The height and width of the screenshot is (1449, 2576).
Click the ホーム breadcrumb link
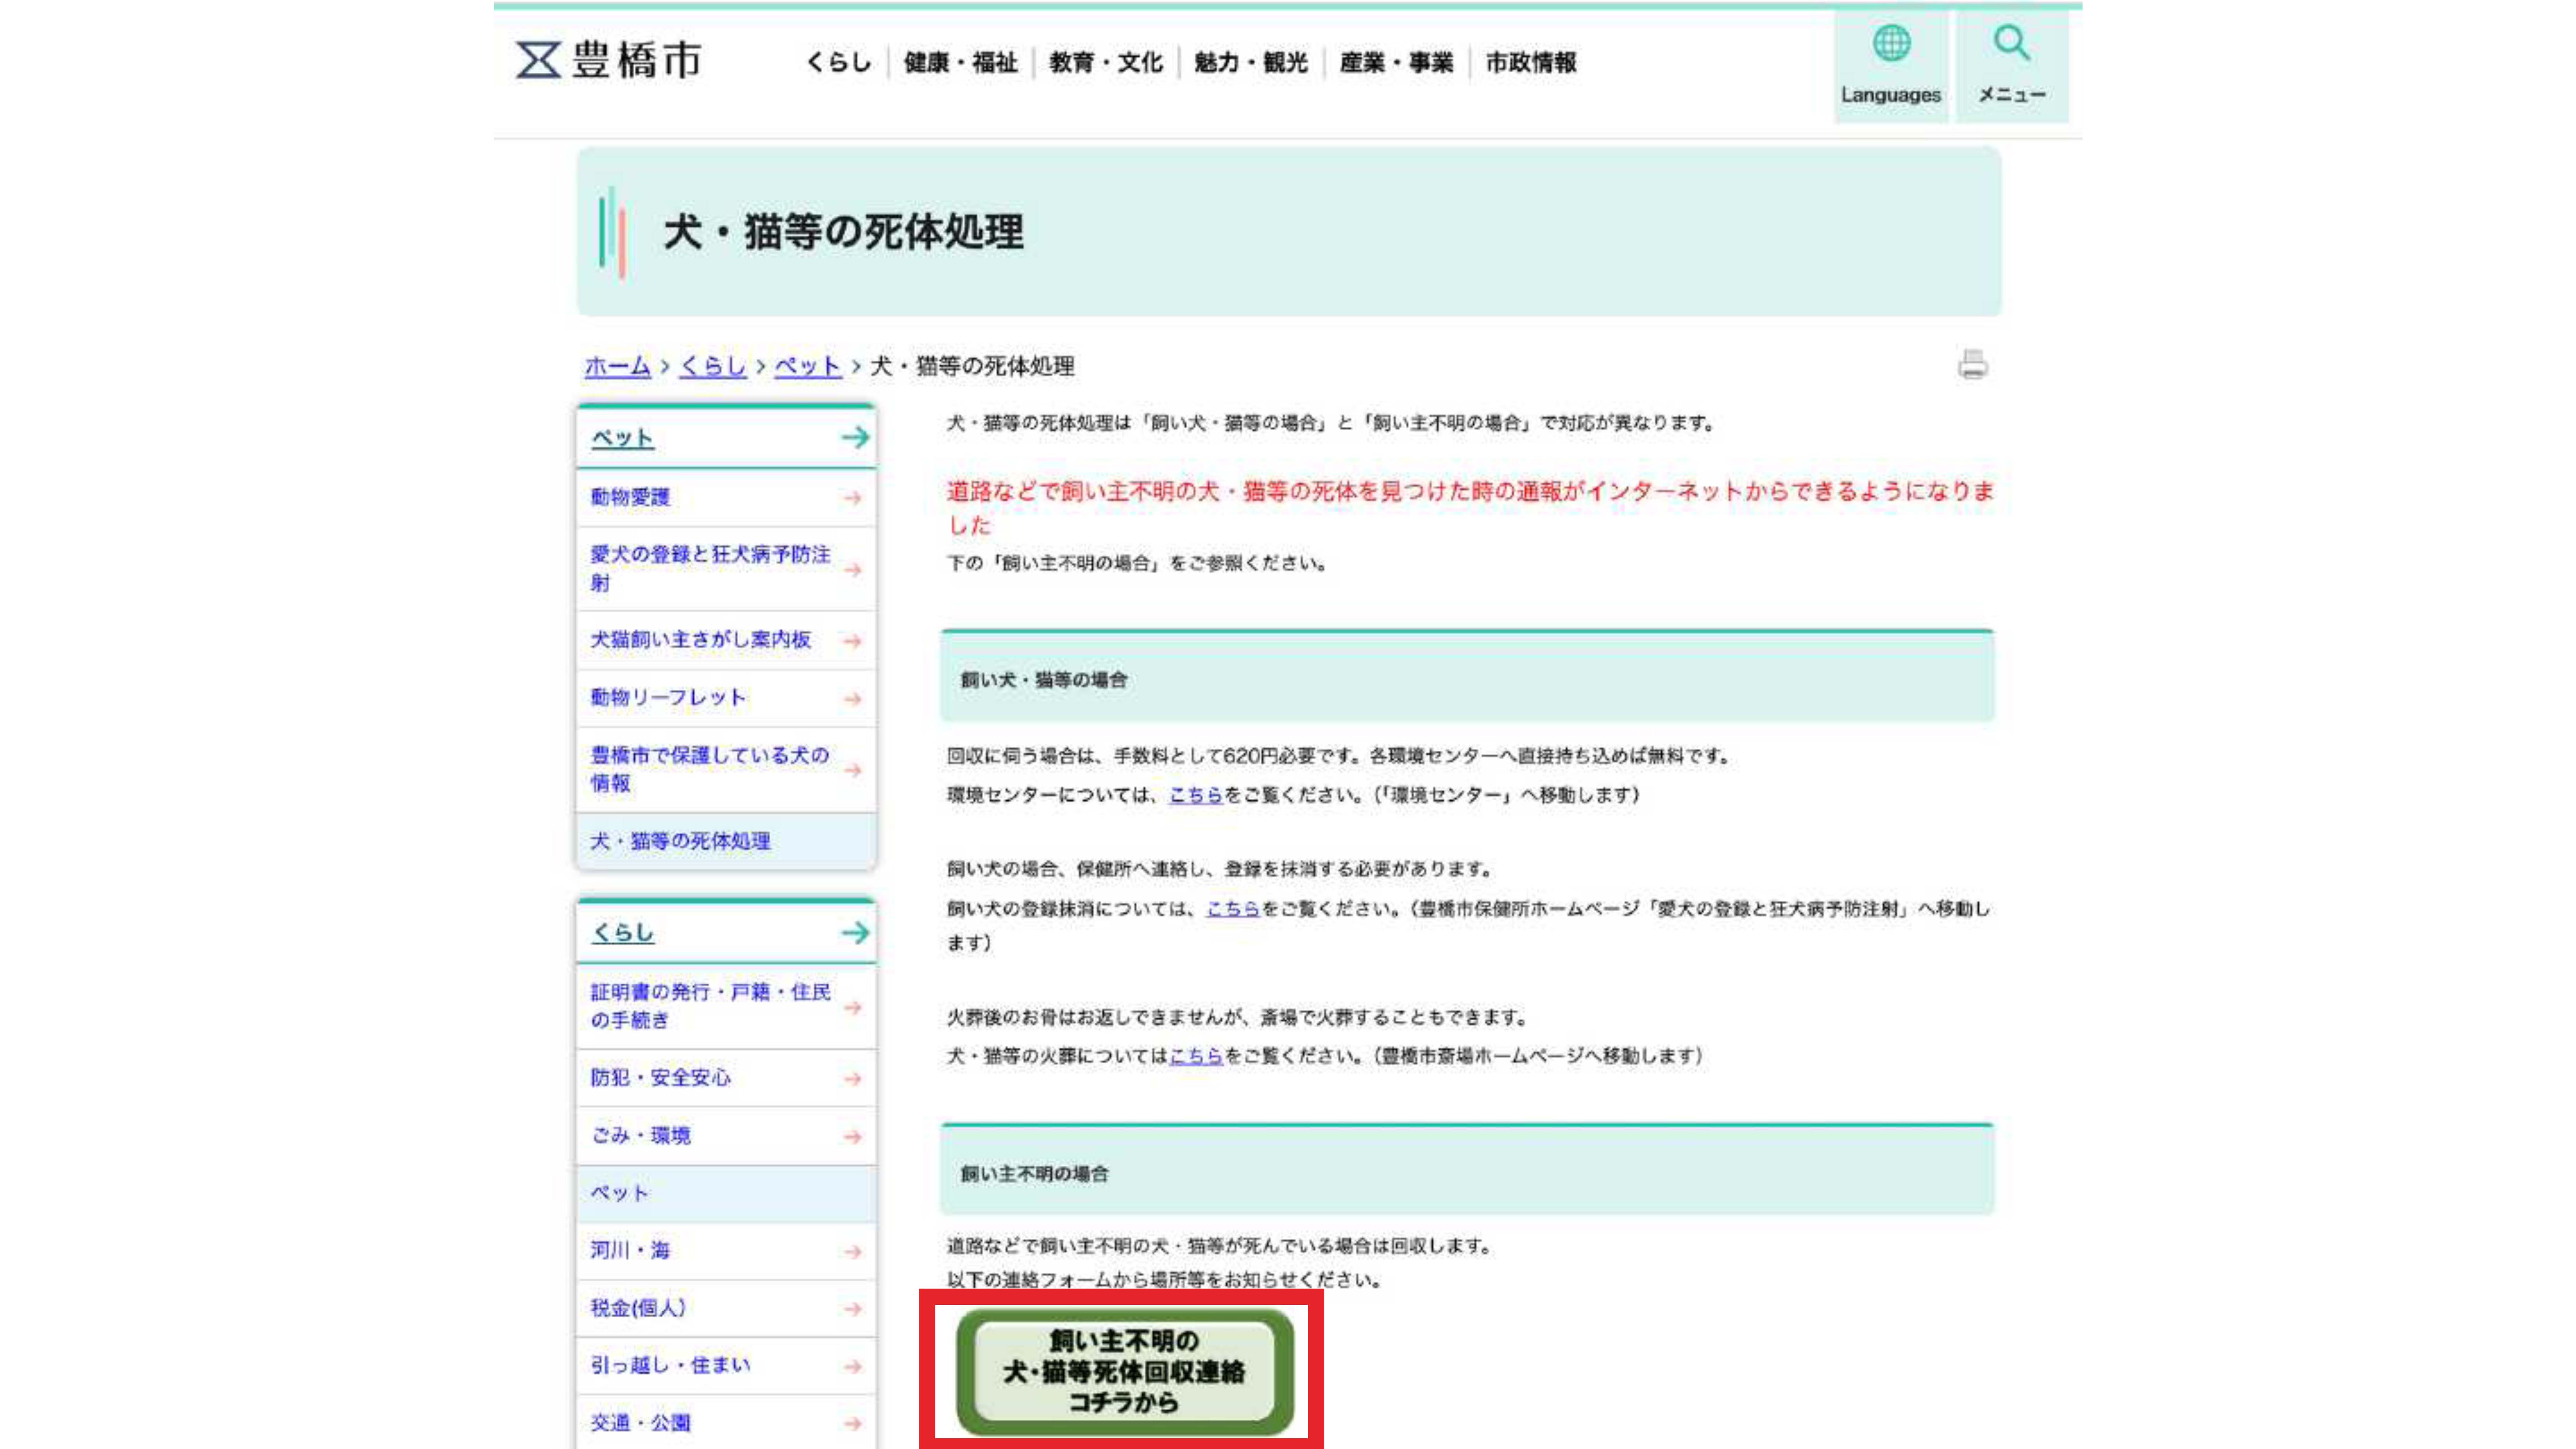[617, 366]
